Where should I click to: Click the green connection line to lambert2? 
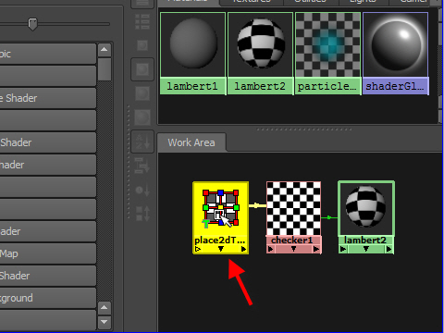[x=329, y=217]
